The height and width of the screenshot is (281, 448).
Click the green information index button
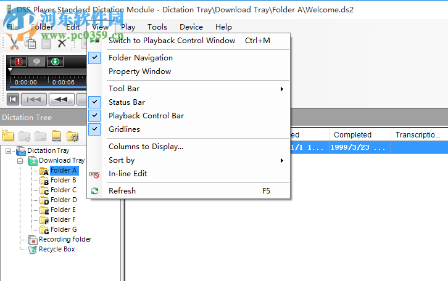click(x=55, y=62)
